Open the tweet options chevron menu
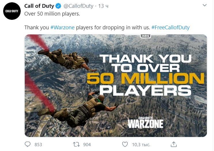 205,5
